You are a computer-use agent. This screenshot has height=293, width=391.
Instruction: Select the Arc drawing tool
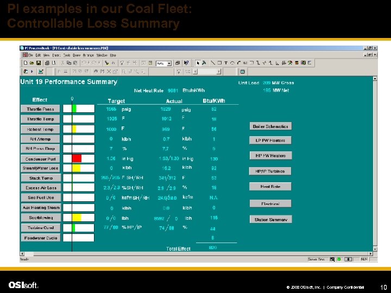coord(238,63)
